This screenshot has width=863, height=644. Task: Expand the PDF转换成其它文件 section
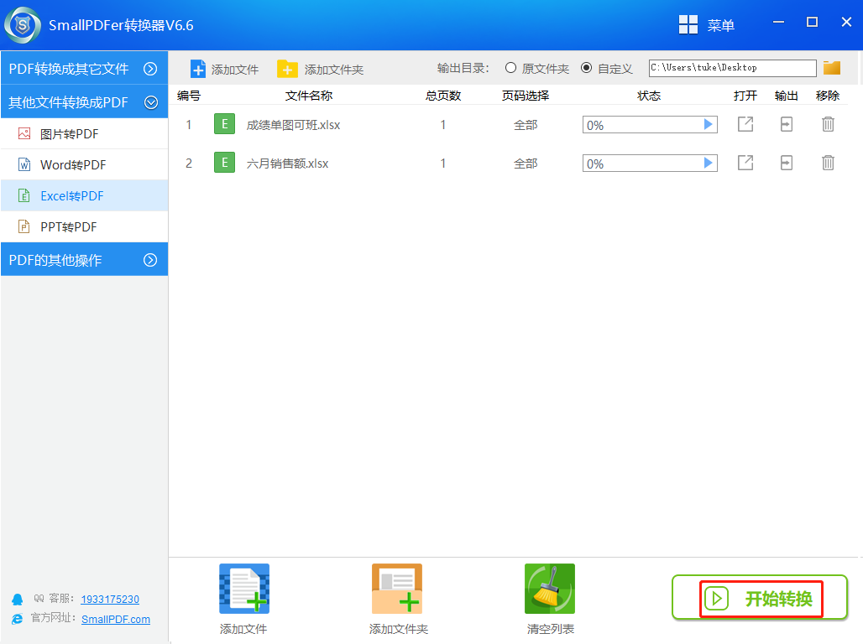(84, 68)
